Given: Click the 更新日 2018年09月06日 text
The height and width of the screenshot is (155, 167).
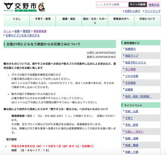Looking at the screenshot, I should 101,57.
